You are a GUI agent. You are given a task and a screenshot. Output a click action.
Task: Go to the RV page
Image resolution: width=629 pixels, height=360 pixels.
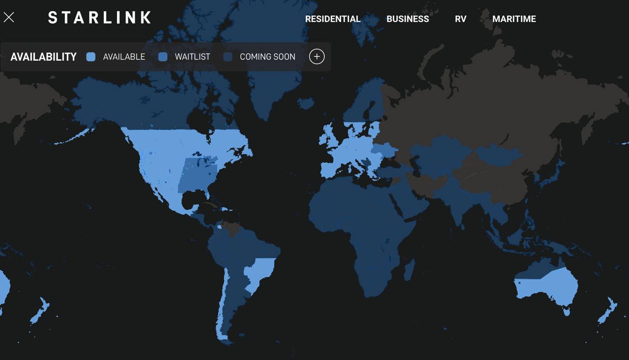pos(460,19)
